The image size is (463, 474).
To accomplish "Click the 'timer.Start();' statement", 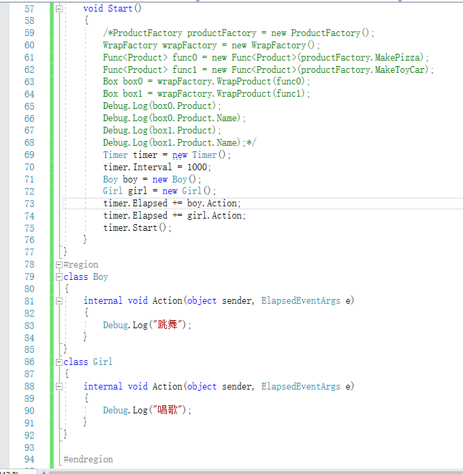I will click(138, 227).
